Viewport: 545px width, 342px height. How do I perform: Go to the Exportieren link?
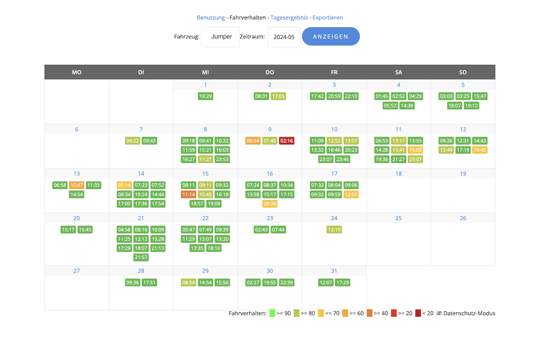(x=328, y=18)
